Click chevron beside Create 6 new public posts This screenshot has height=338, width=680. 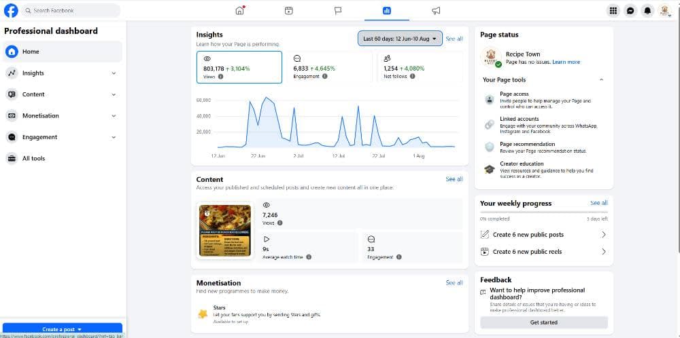coord(604,235)
